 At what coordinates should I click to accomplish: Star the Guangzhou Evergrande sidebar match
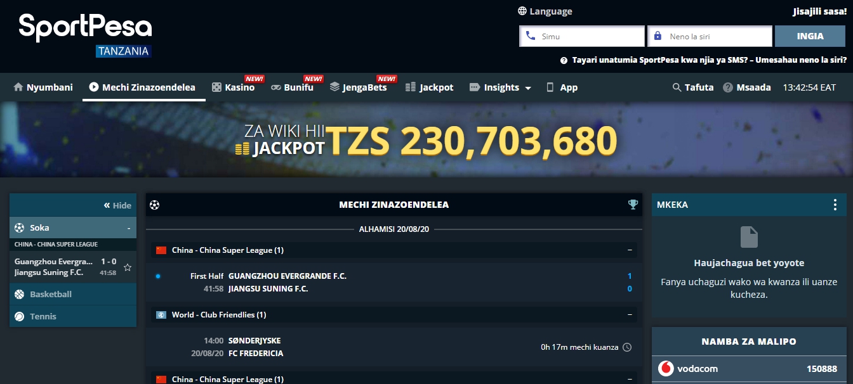point(128,267)
